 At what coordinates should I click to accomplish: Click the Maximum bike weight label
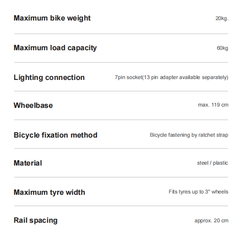click(52, 19)
